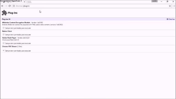Image resolution: width=176 pixels, height=99 pixels.
Task: Click the Shockwave Flash 24.0 r0 description
Action: point(10,40)
